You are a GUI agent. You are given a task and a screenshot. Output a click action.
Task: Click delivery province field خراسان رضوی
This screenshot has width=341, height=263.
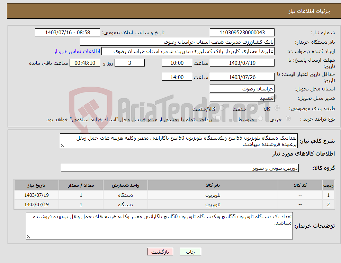242,89
